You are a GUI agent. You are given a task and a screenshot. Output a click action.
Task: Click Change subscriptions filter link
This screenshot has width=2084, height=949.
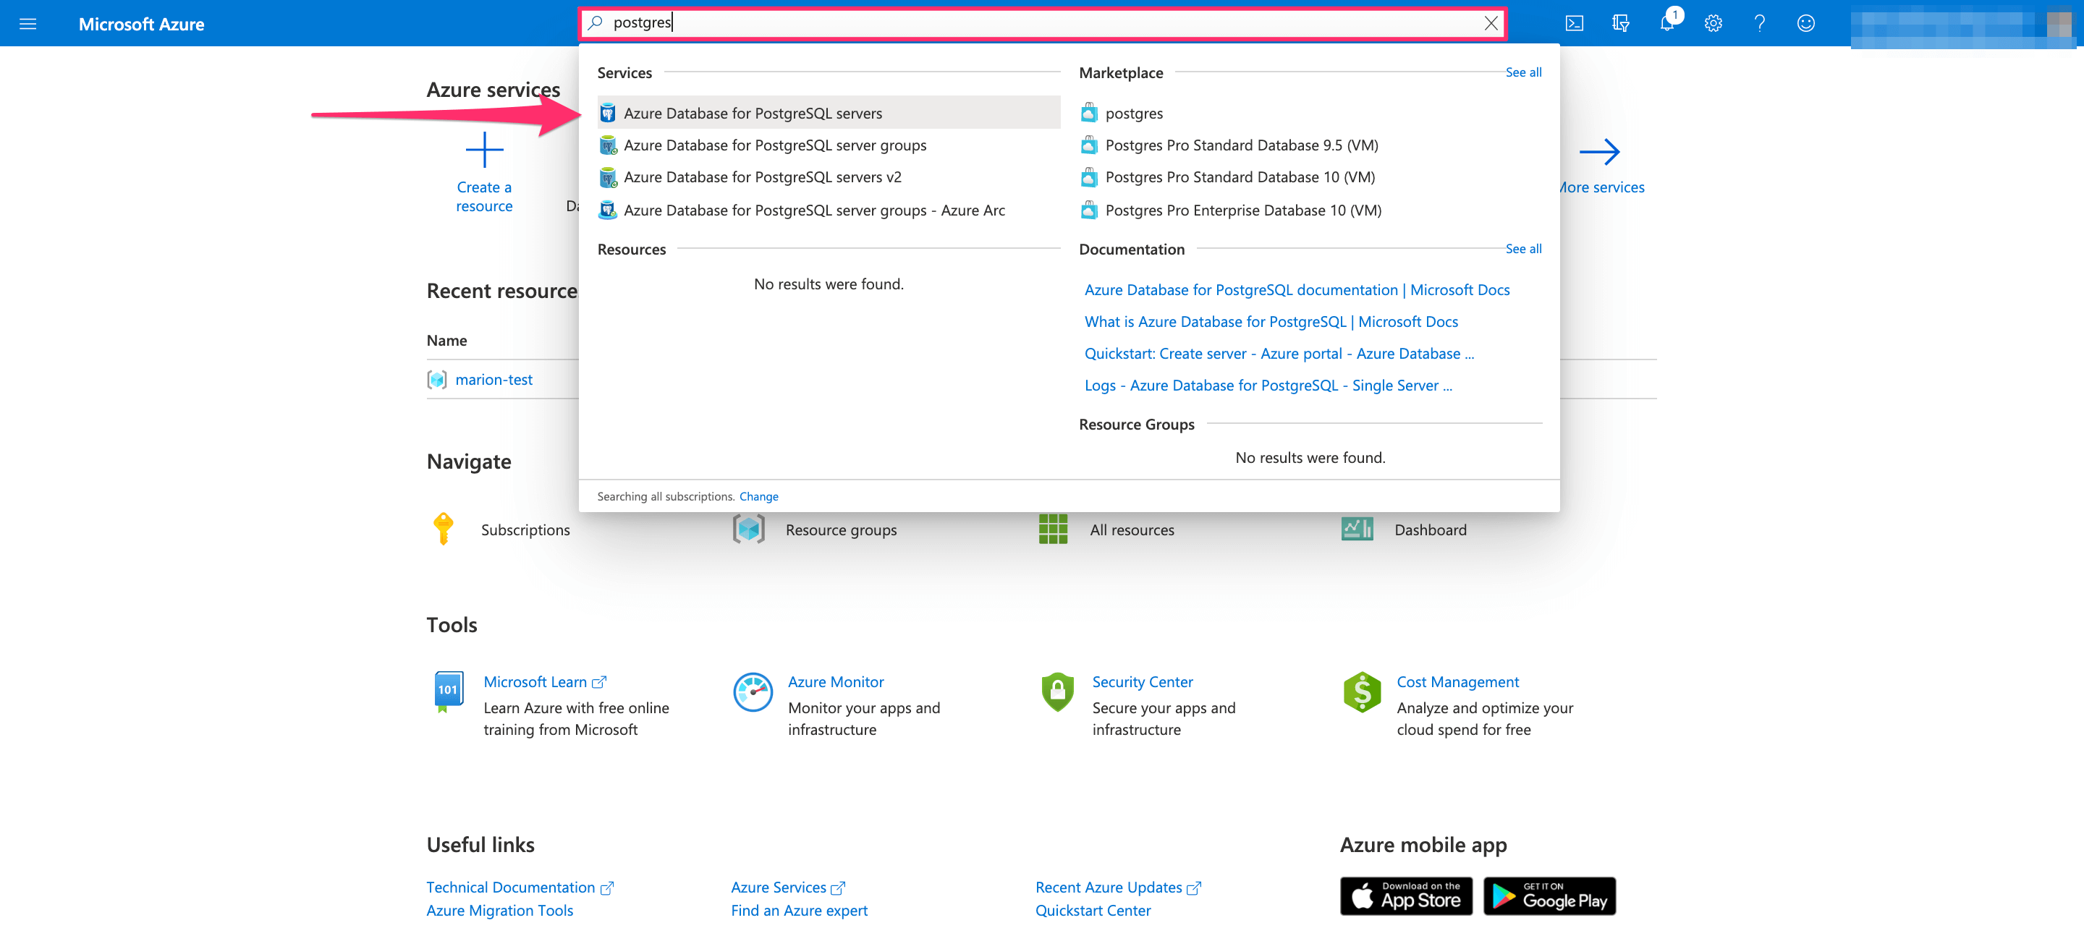(758, 496)
